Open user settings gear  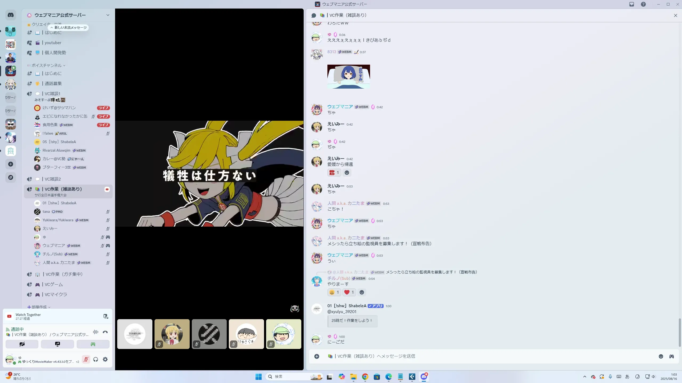point(105,360)
